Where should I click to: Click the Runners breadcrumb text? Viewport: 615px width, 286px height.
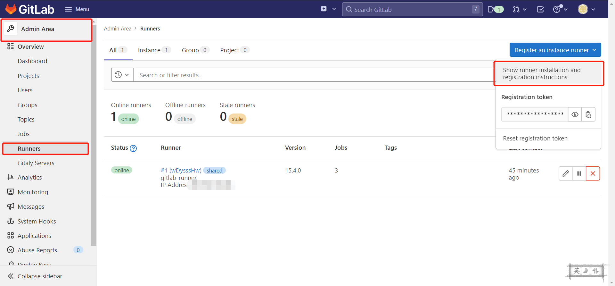[x=150, y=29]
